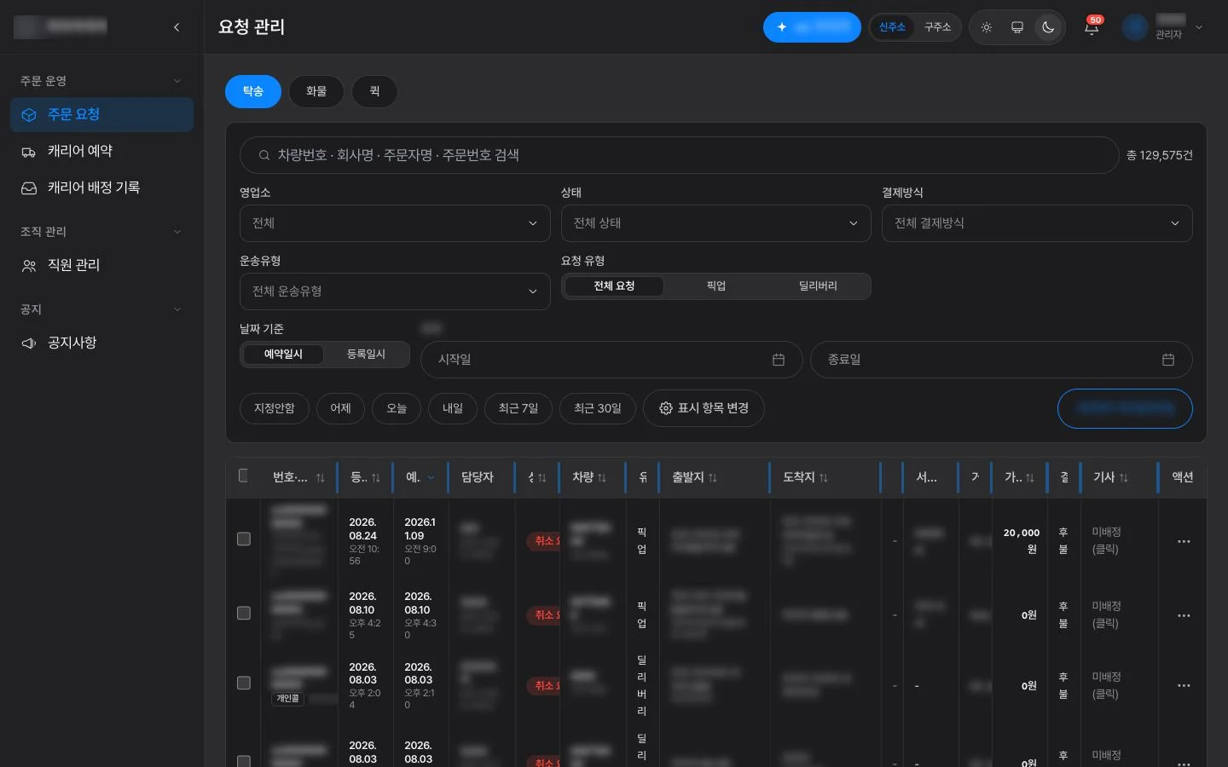
Task: Switch address mode to 구주소
Action: click(x=937, y=27)
